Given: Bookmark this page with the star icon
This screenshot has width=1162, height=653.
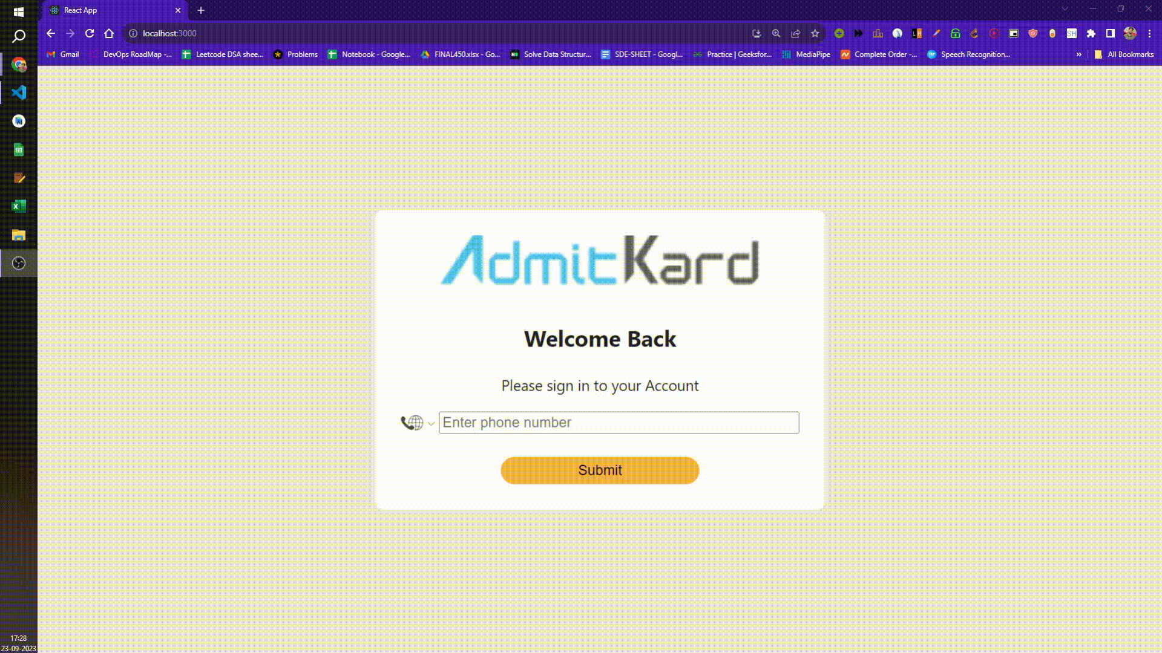Looking at the screenshot, I should coord(815,33).
